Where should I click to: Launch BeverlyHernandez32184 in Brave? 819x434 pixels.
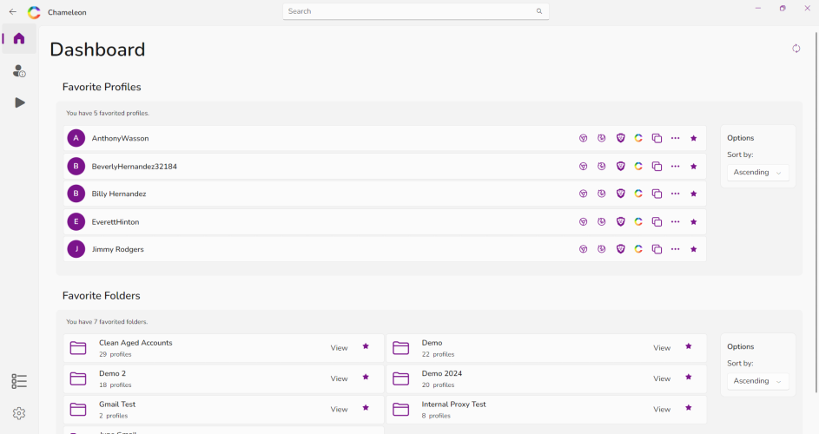coord(620,166)
